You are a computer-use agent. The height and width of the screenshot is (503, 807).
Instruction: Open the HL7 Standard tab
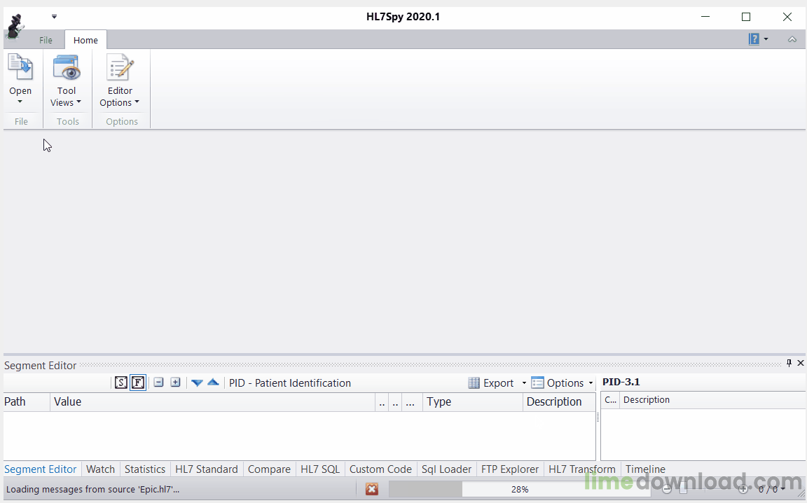coord(207,469)
